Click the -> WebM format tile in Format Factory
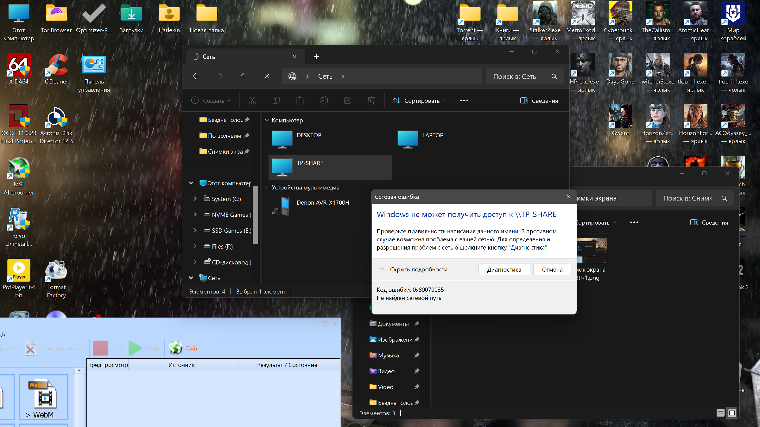This screenshot has width=760, height=427. point(44,397)
